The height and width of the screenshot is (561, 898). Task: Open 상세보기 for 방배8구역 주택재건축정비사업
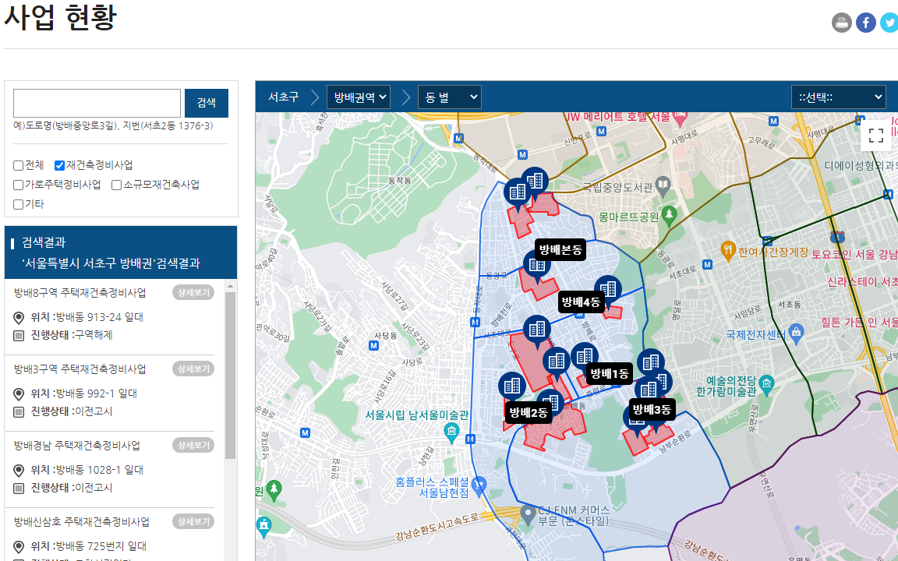point(193,292)
